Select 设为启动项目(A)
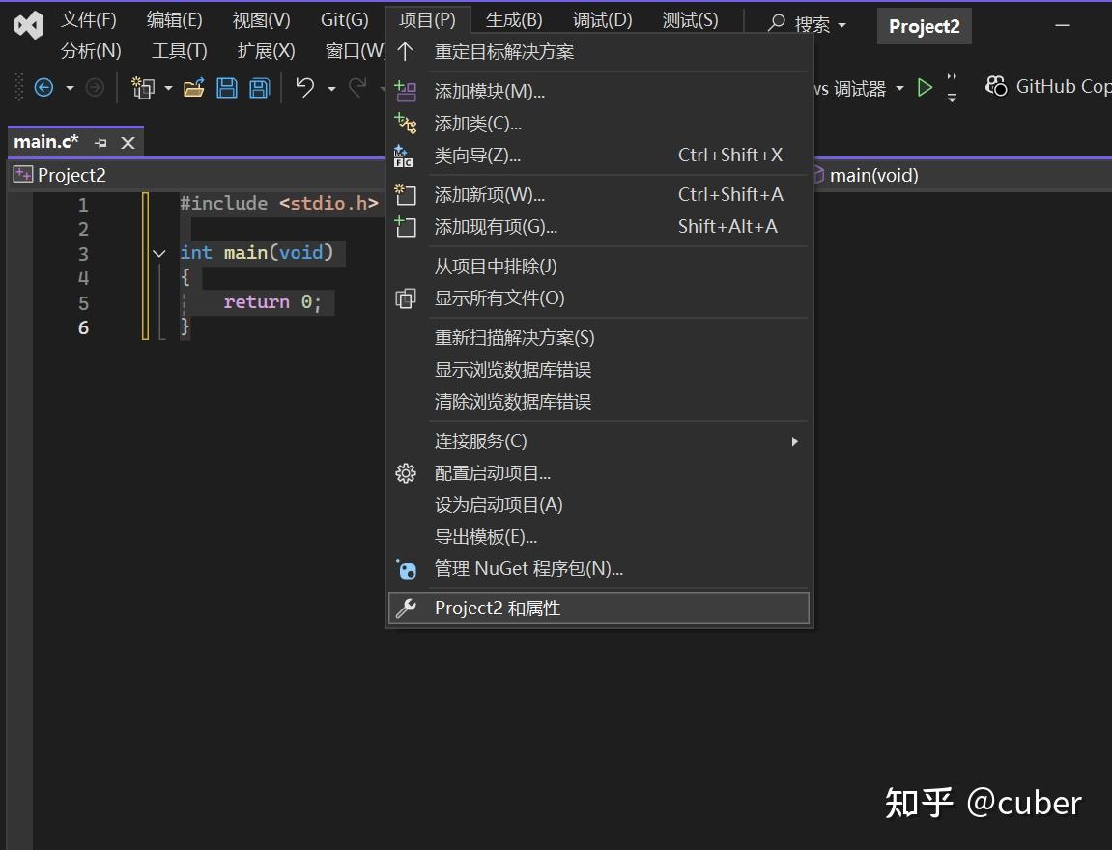 [x=599, y=505]
